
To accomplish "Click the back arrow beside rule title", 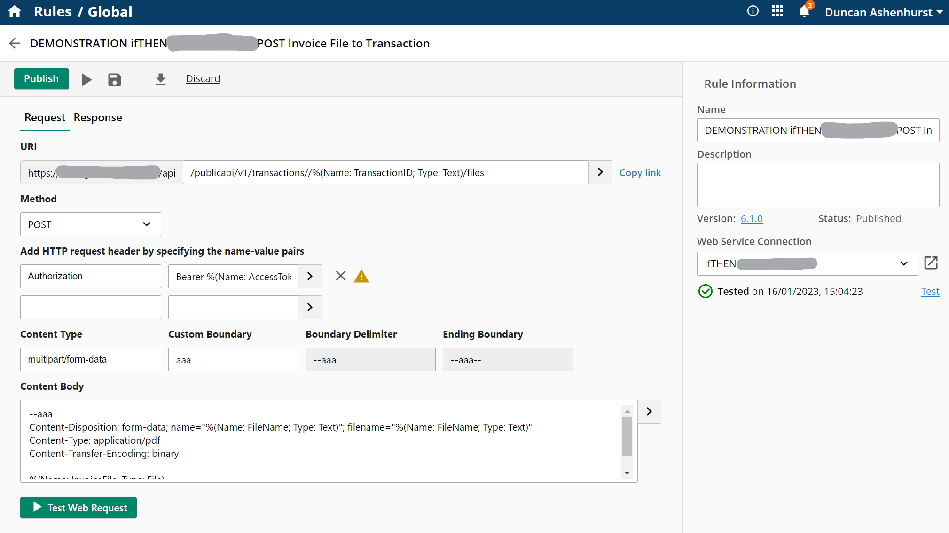I will click(x=15, y=43).
